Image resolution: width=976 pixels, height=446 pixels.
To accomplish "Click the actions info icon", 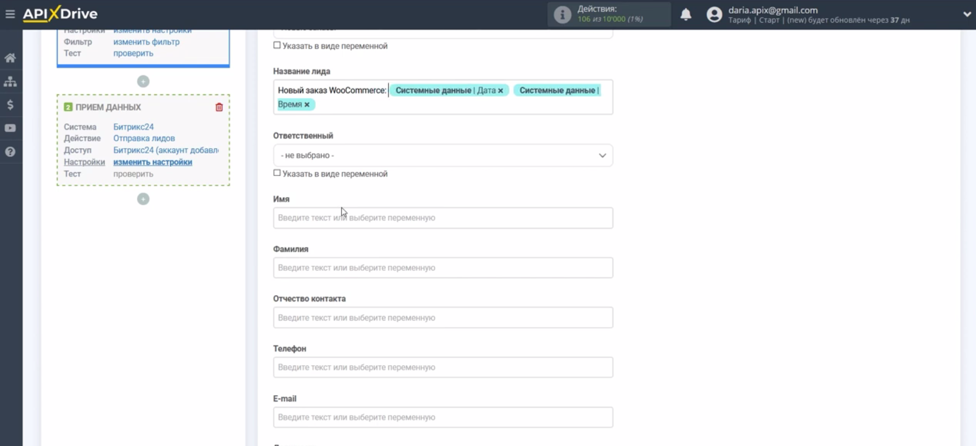I will (x=562, y=15).
